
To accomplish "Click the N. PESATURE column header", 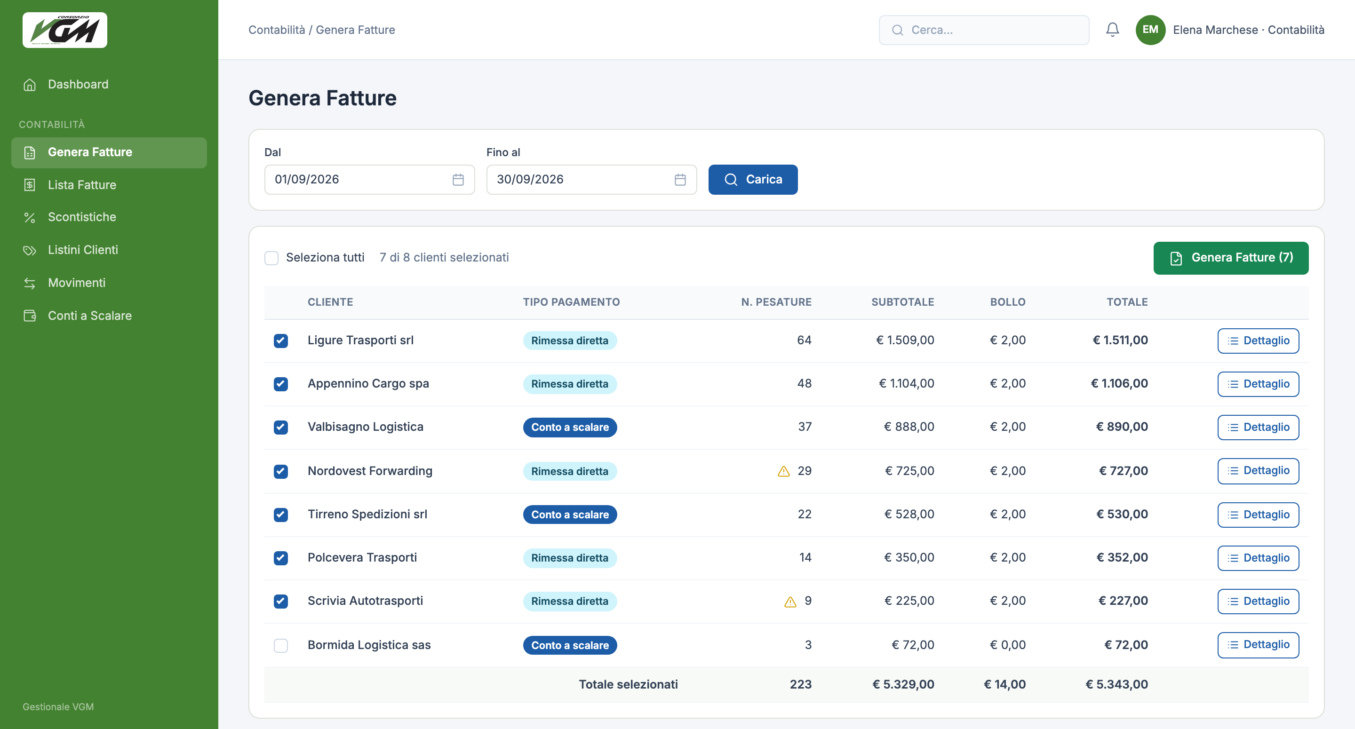I will pos(776,302).
